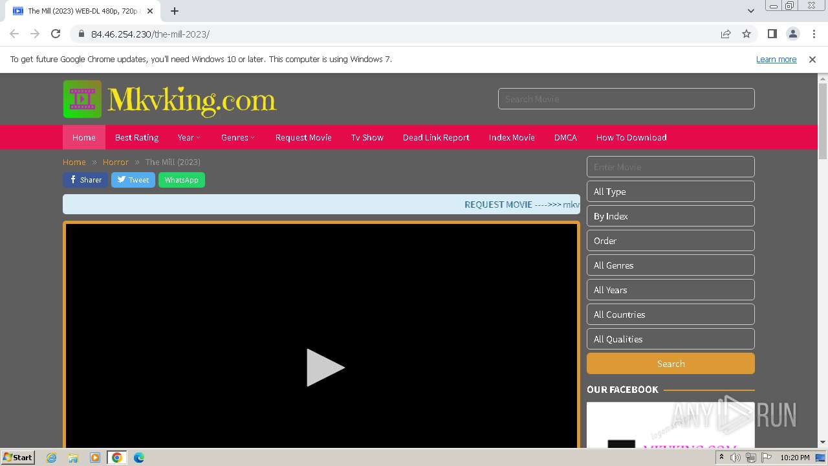Click Horror breadcrumb link
The height and width of the screenshot is (466, 828).
(116, 162)
